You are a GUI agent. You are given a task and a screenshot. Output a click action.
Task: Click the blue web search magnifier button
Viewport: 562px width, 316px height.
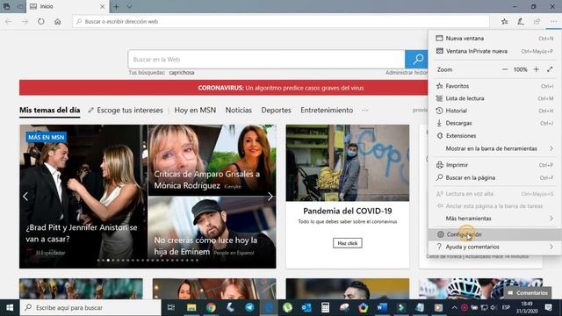416,59
